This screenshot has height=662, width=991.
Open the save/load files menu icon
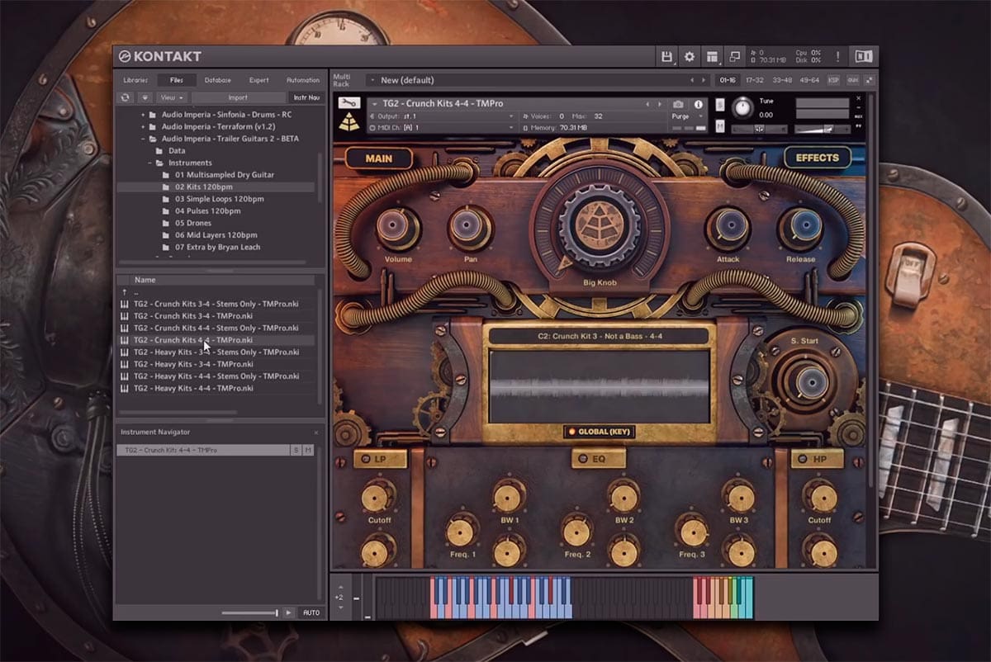(x=667, y=57)
